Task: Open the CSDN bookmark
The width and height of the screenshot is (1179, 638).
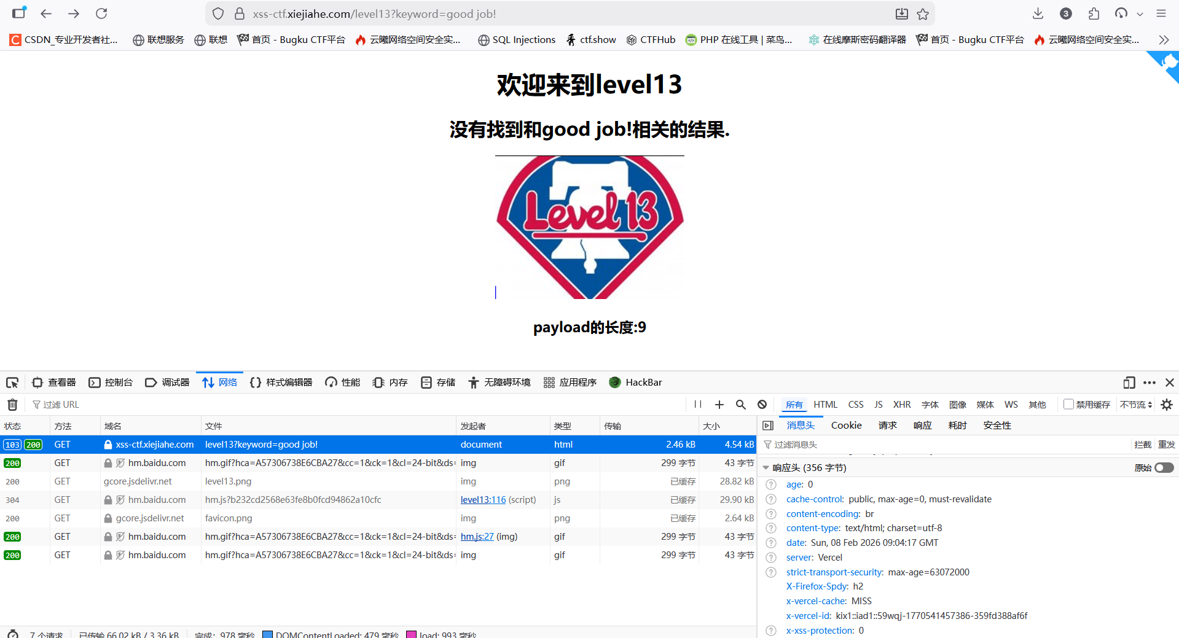Action: tap(63, 40)
